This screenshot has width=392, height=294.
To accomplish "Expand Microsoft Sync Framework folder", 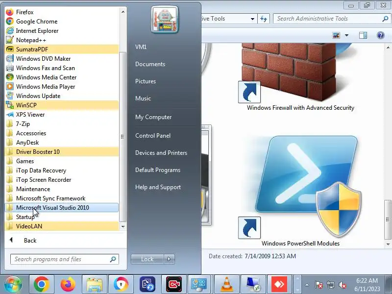I will point(62,198).
